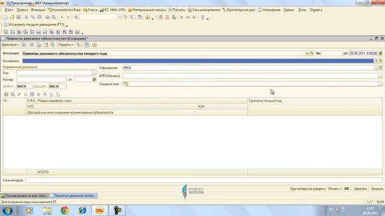The image size is (385, 216).
Task: Click the Move row down arrow icon
Action: click(45, 94)
